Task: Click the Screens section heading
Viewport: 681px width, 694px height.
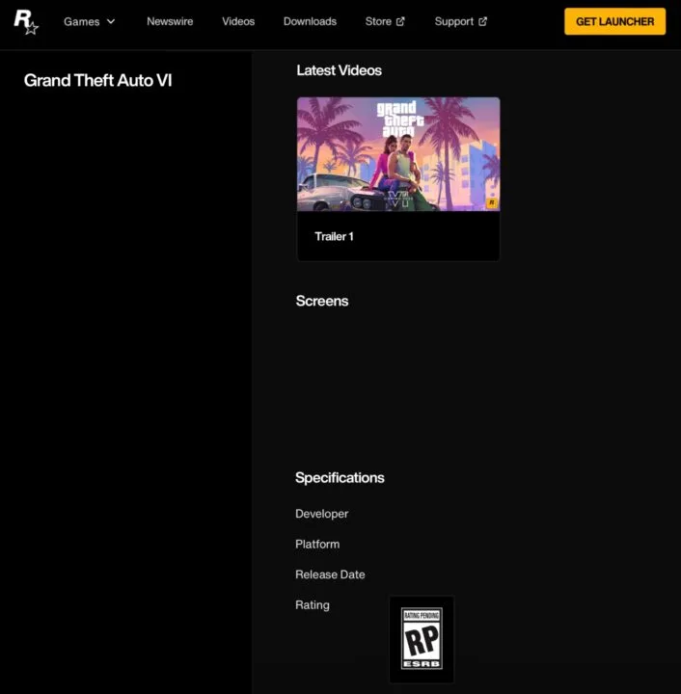Action: 321,301
